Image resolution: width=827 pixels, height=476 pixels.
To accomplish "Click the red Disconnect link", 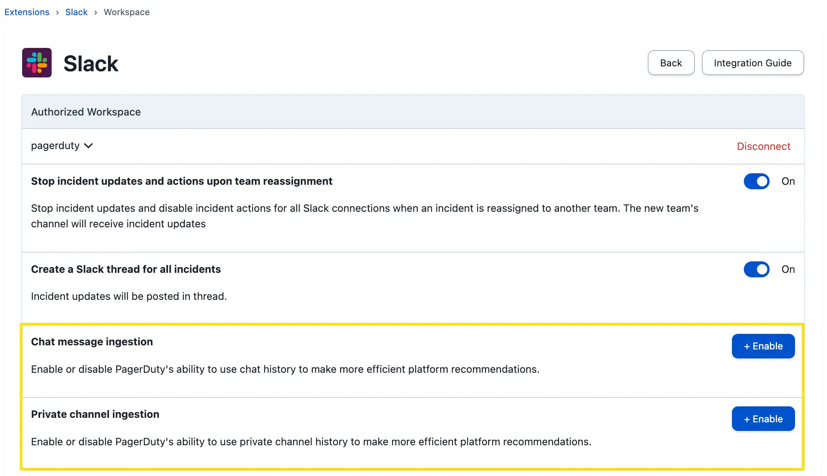I will 763,146.
